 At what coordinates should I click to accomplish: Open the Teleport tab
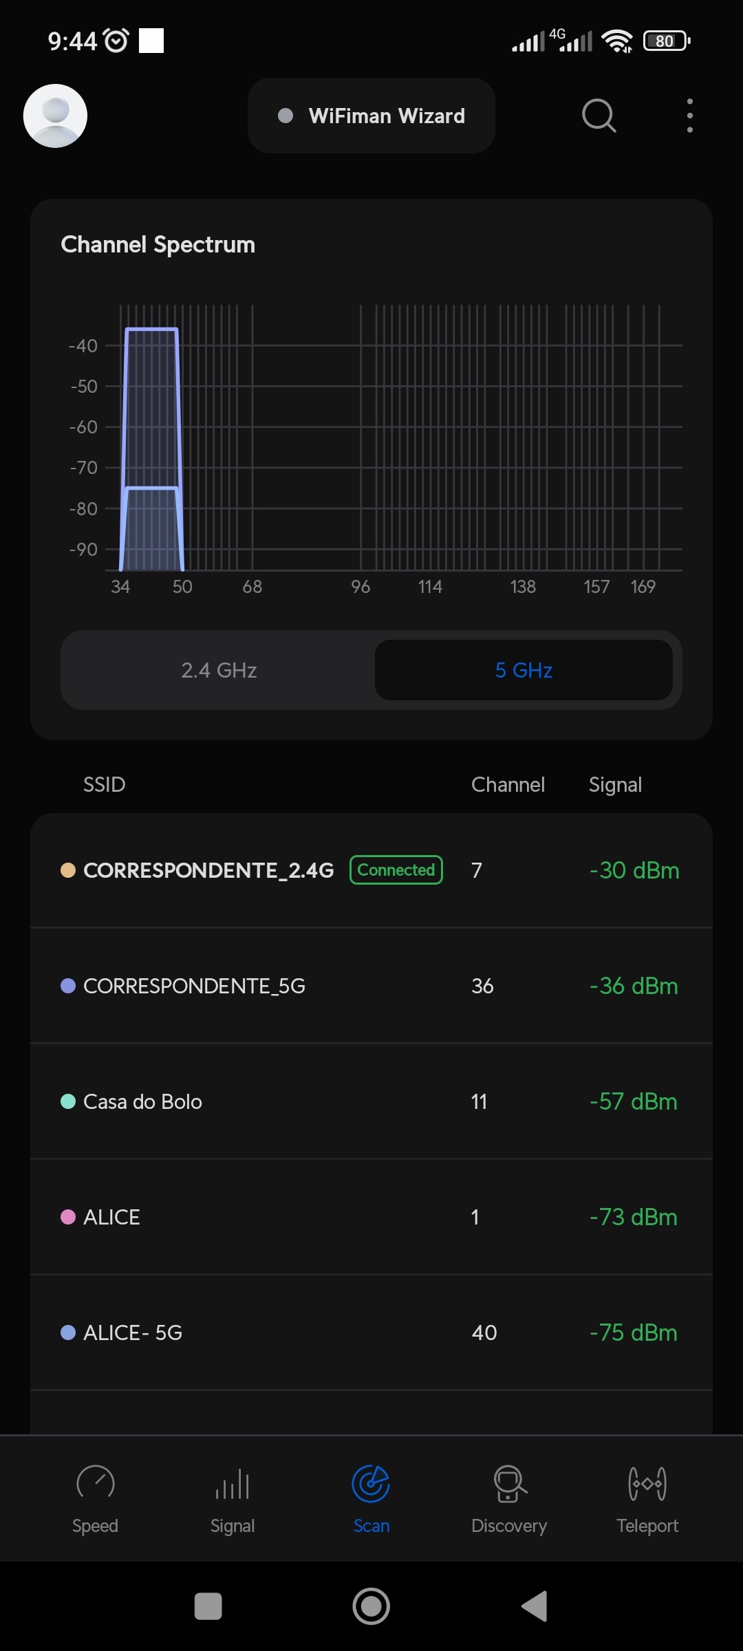(x=647, y=1498)
